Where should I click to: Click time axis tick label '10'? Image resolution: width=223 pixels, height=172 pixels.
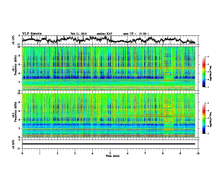198,153
